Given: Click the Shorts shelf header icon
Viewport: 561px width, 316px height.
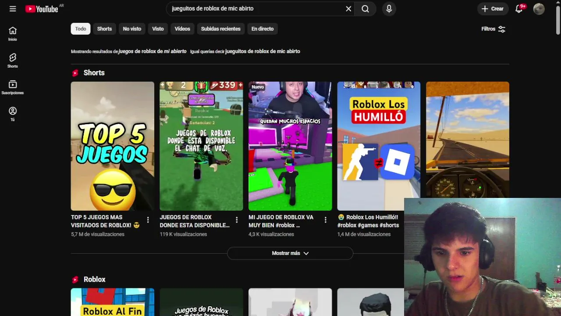Looking at the screenshot, I should tap(75, 73).
